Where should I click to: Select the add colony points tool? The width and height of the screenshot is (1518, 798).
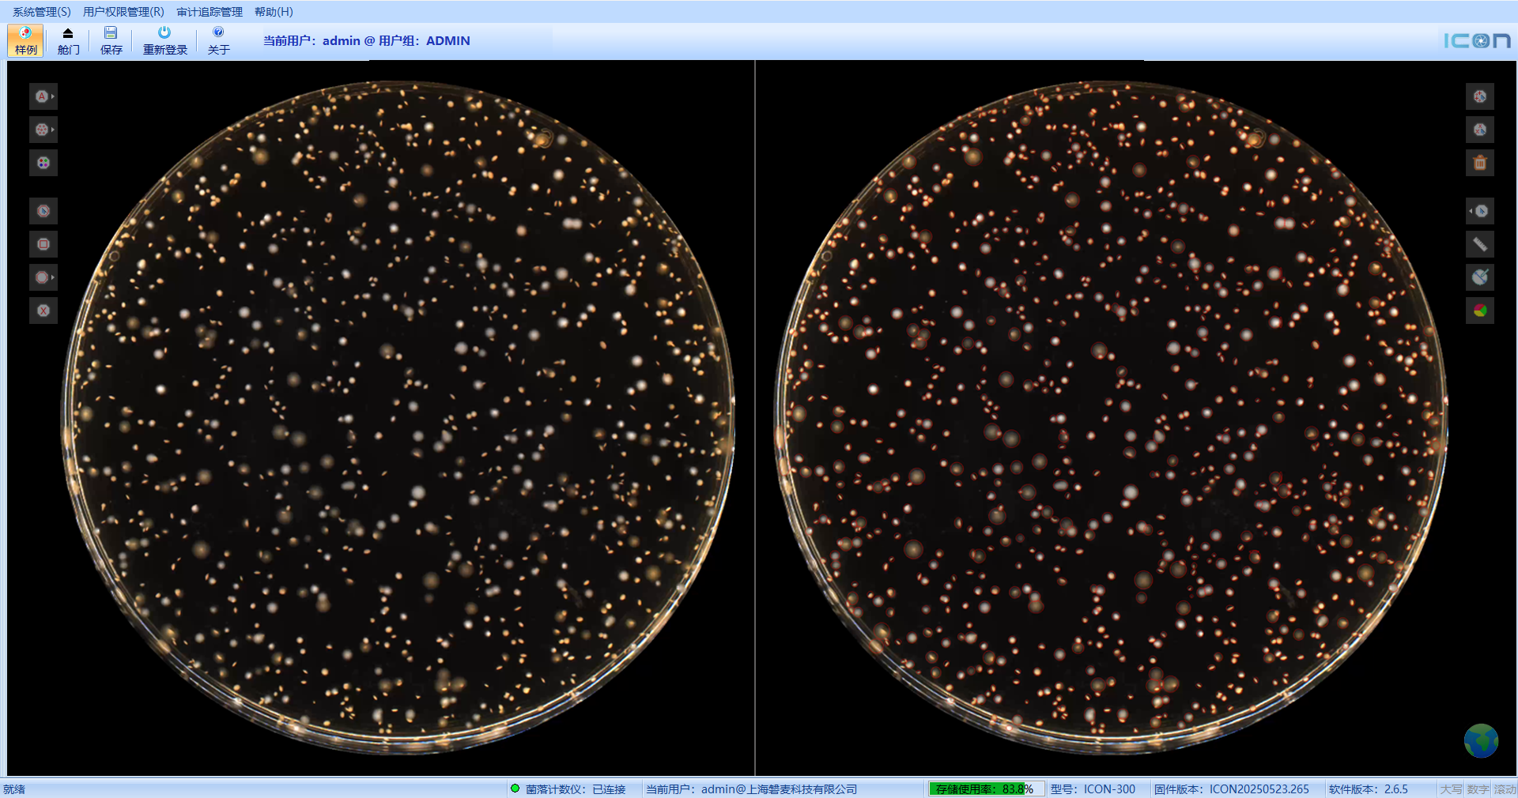click(1479, 96)
